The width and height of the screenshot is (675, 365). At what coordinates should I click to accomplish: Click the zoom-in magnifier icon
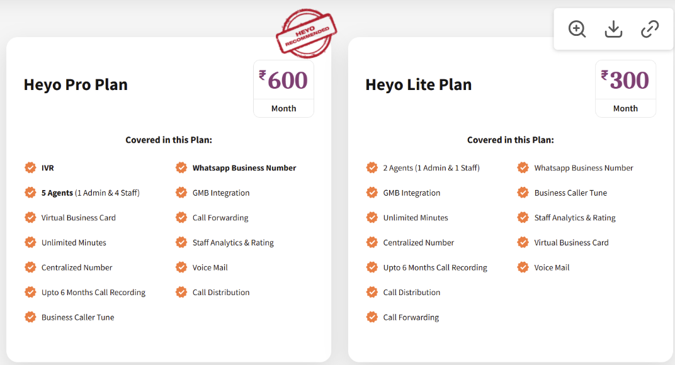(x=577, y=30)
